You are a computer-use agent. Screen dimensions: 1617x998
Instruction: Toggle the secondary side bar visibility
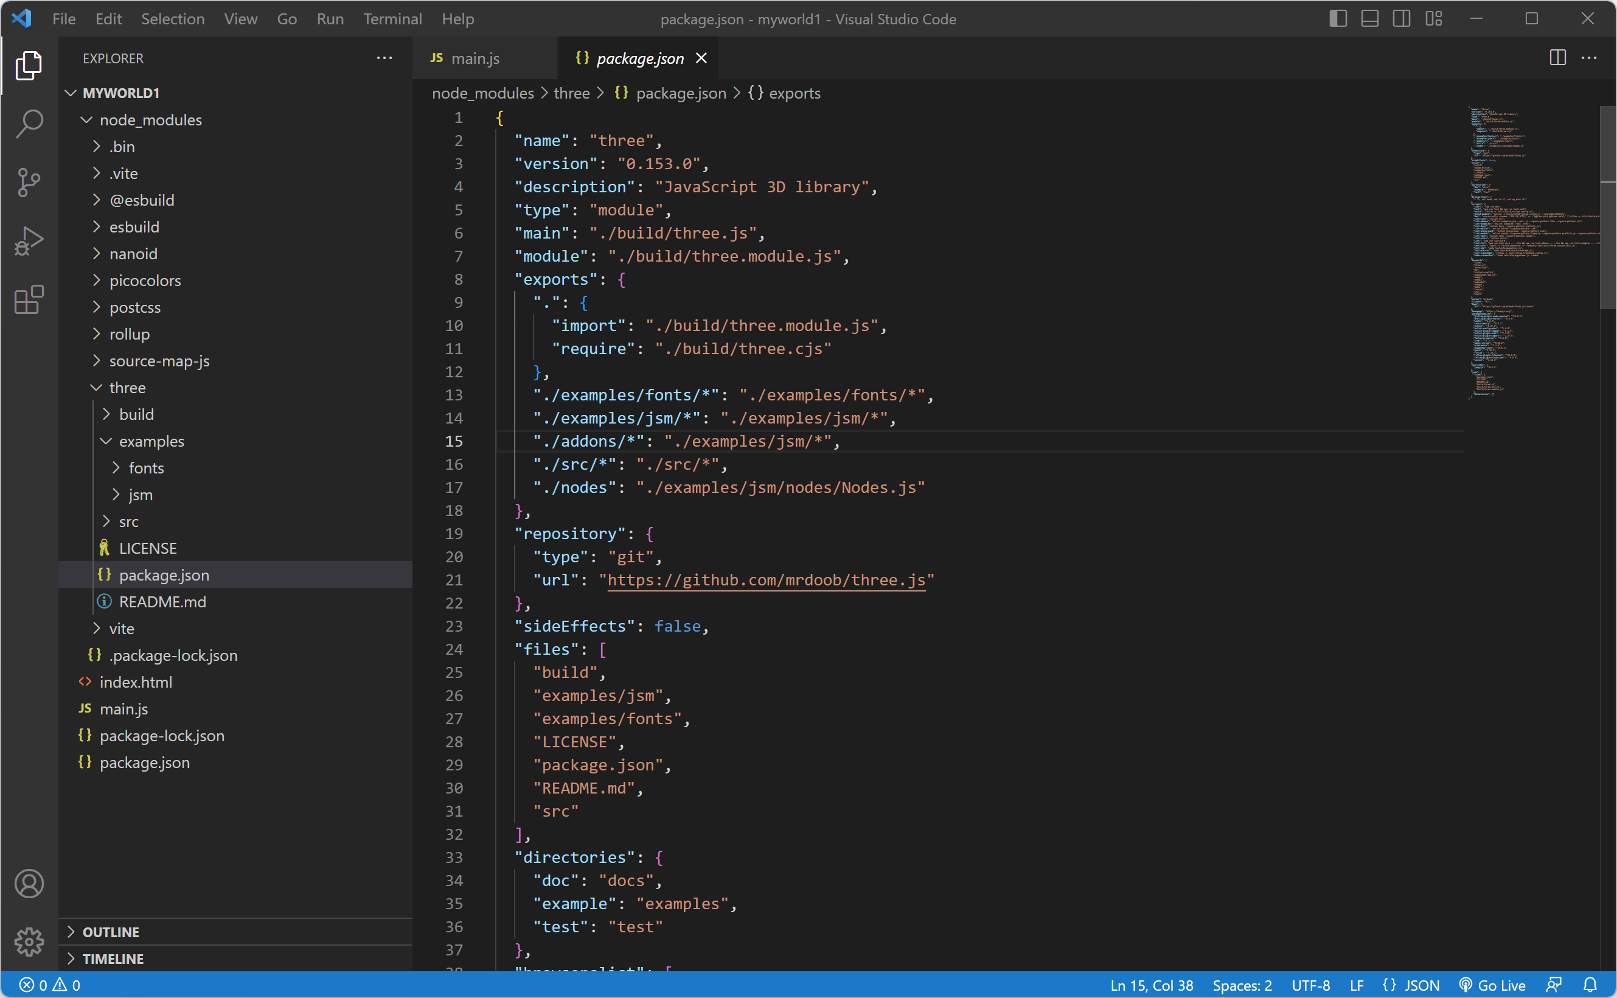coord(1401,19)
